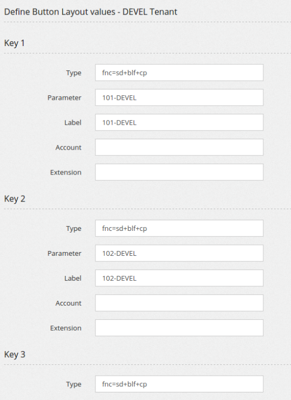Focus the Key 1 Type field
The width and height of the screenshot is (291, 400).
coord(179,73)
